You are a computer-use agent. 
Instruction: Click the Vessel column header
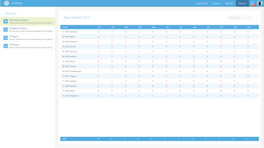[x=65, y=27]
